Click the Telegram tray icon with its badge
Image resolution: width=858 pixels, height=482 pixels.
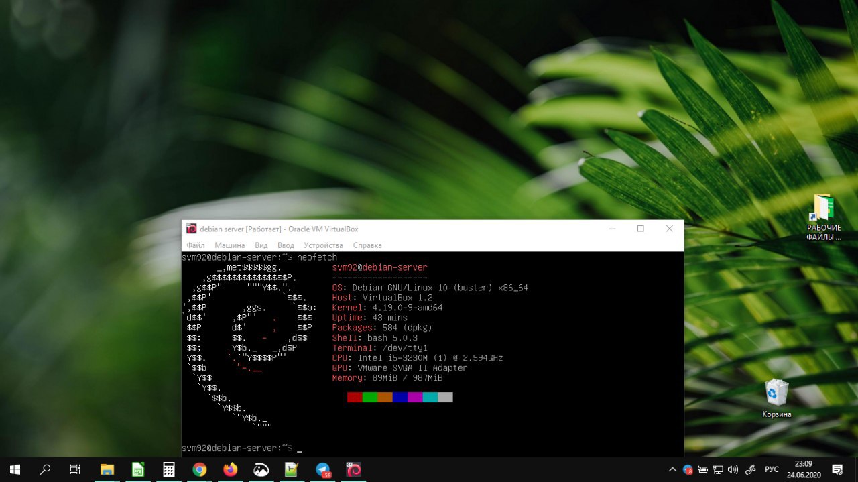[x=688, y=469]
